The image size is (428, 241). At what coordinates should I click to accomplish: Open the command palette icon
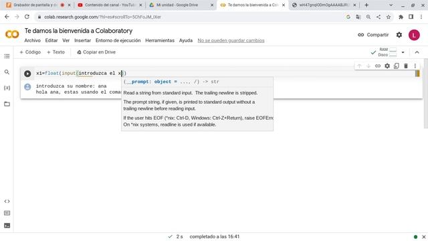coord(7,213)
